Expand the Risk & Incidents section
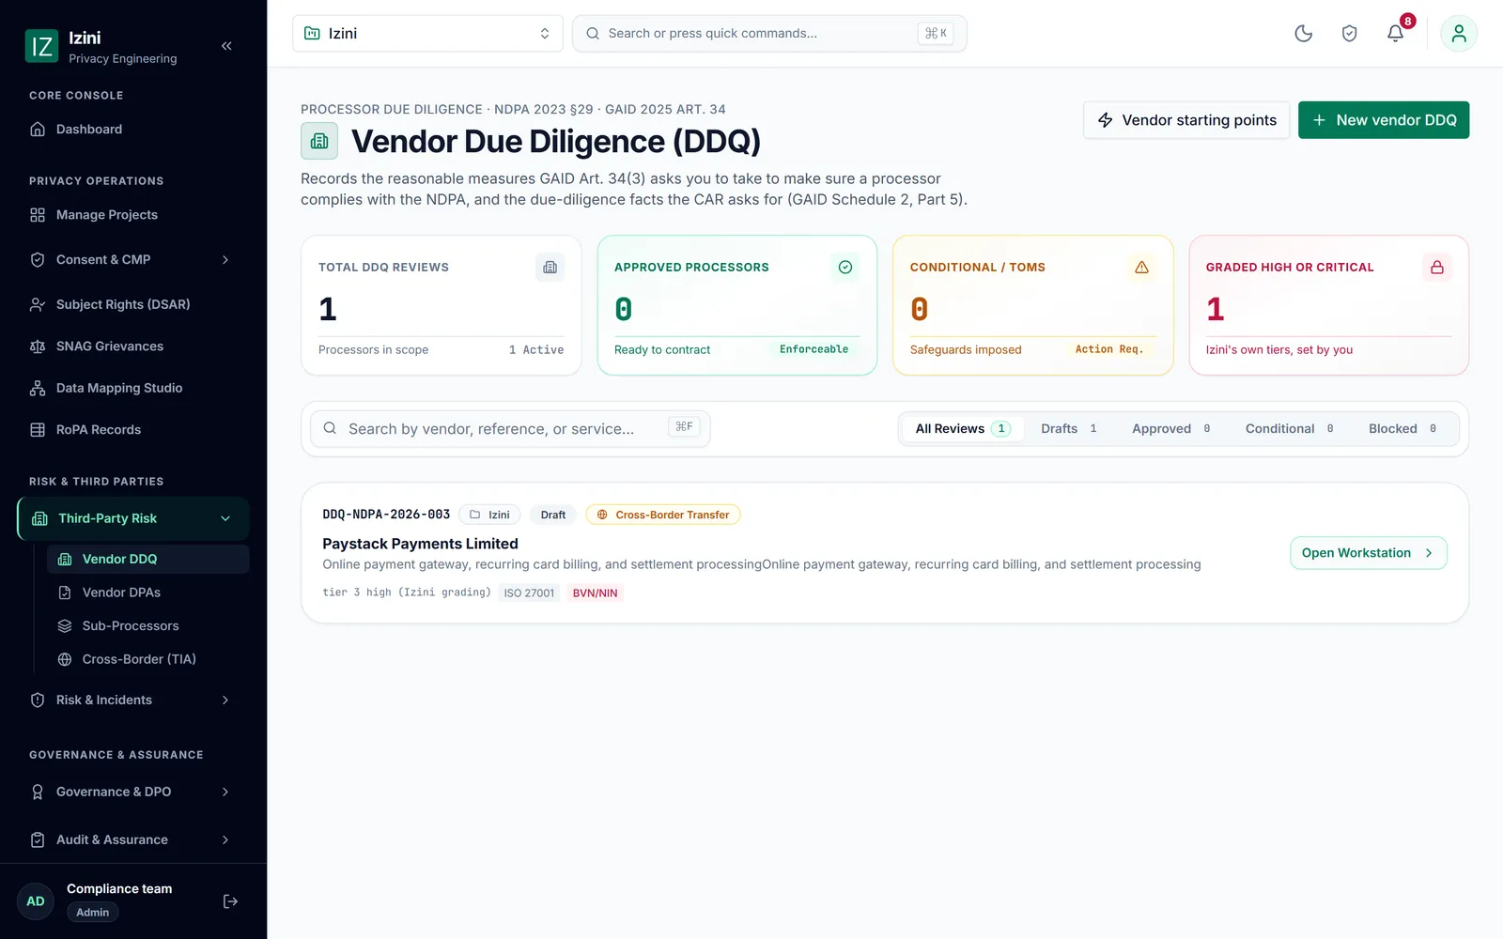Viewport: 1503px width, 939px height. coord(133,700)
